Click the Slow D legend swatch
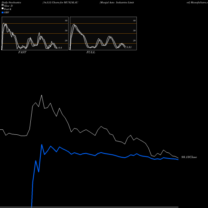The image size is (208, 208). (2, 5)
